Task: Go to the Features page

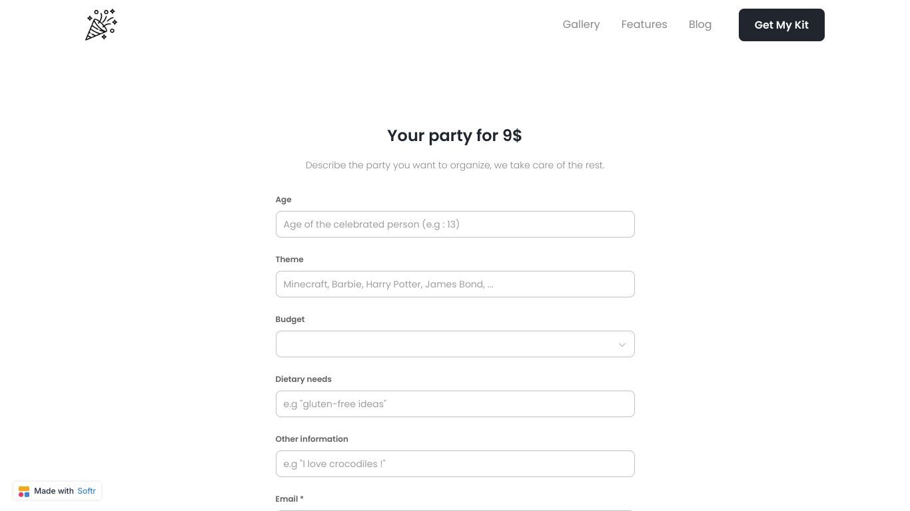Action: [x=644, y=25]
